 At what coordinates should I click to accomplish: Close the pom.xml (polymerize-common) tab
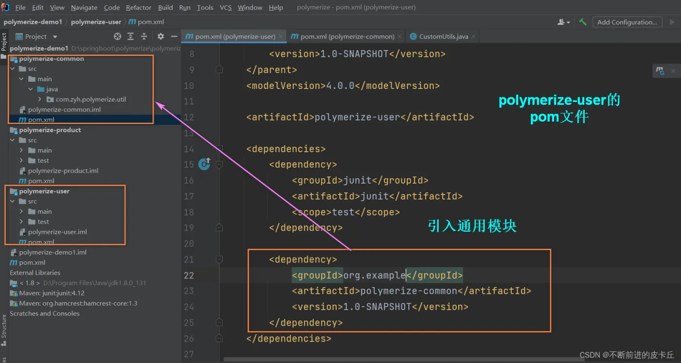pos(400,36)
